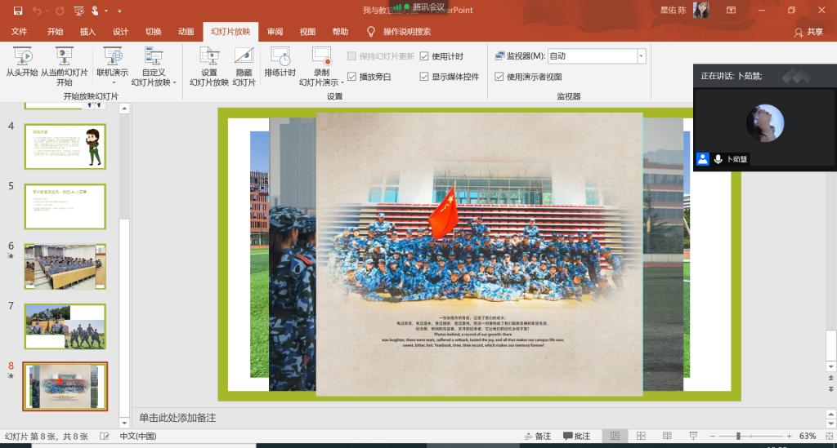Click the zoom slider handle in status bar
This screenshot has height=448, width=837.
[x=738, y=437]
